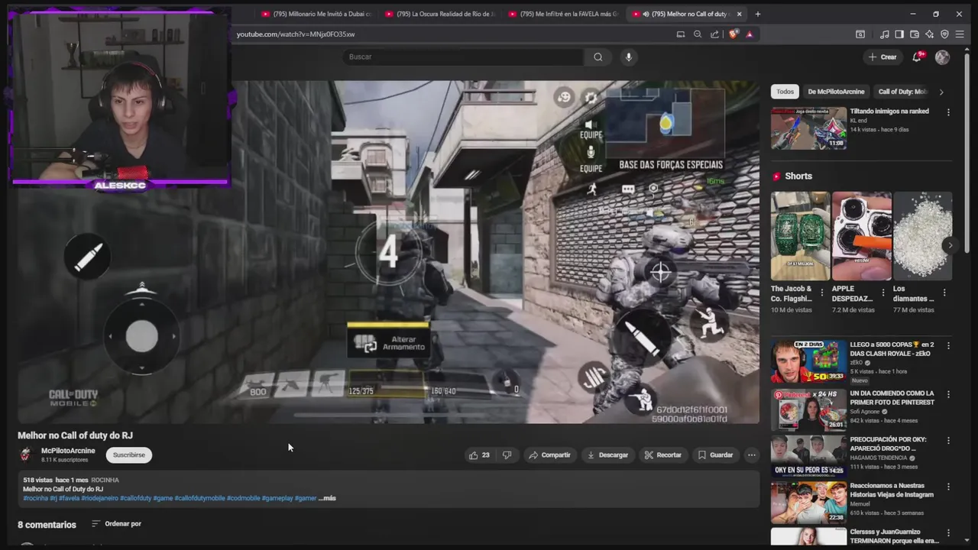Viewport: 978px width, 550px height.
Task: Open the APPLE DESPEDAZ... short
Action: pyautogui.click(x=861, y=236)
